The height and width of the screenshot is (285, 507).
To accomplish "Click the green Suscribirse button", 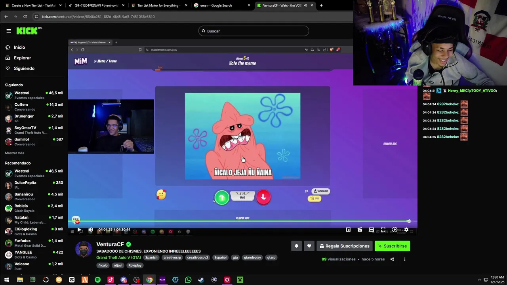I will (x=392, y=246).
